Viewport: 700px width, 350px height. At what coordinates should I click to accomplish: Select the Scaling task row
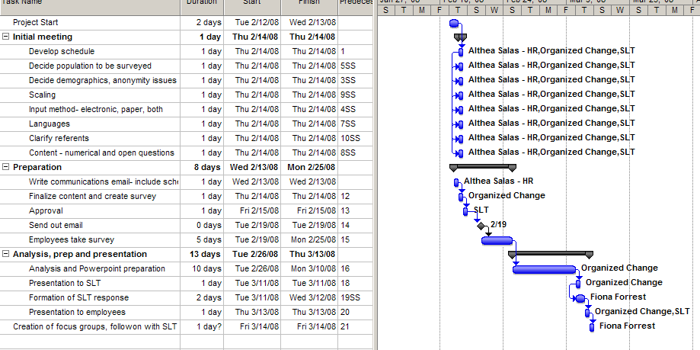pos(42,95)
